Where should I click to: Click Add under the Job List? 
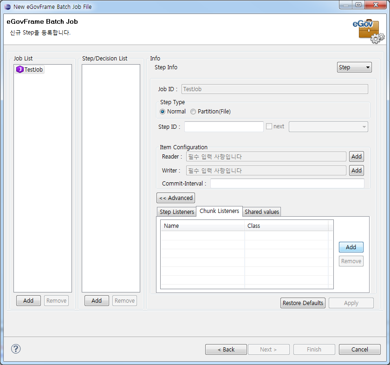click(28, 301)
